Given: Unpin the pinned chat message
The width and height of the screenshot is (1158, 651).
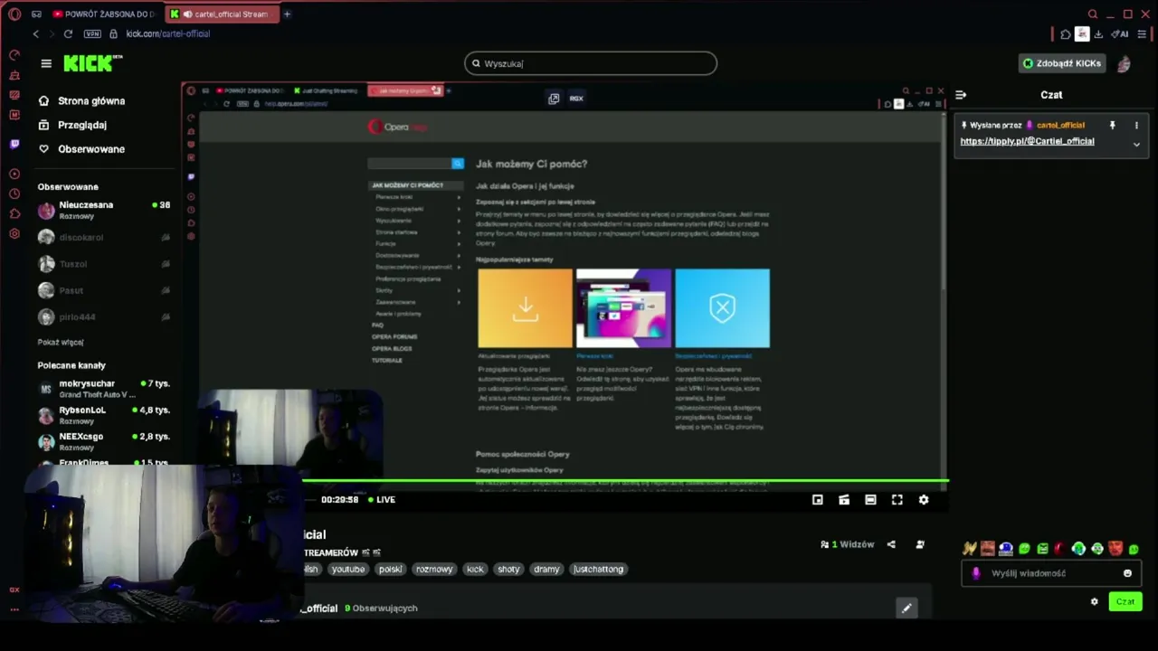Looking at the screenshot, I should [x=1113, y=125].
